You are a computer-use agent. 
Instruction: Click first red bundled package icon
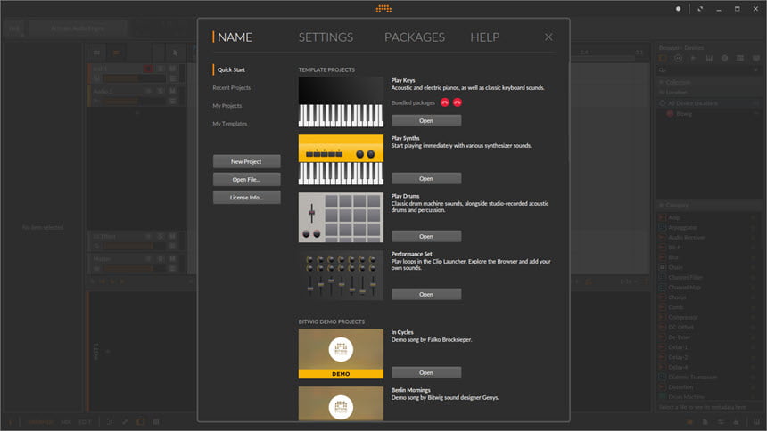(x=445, y=102)
